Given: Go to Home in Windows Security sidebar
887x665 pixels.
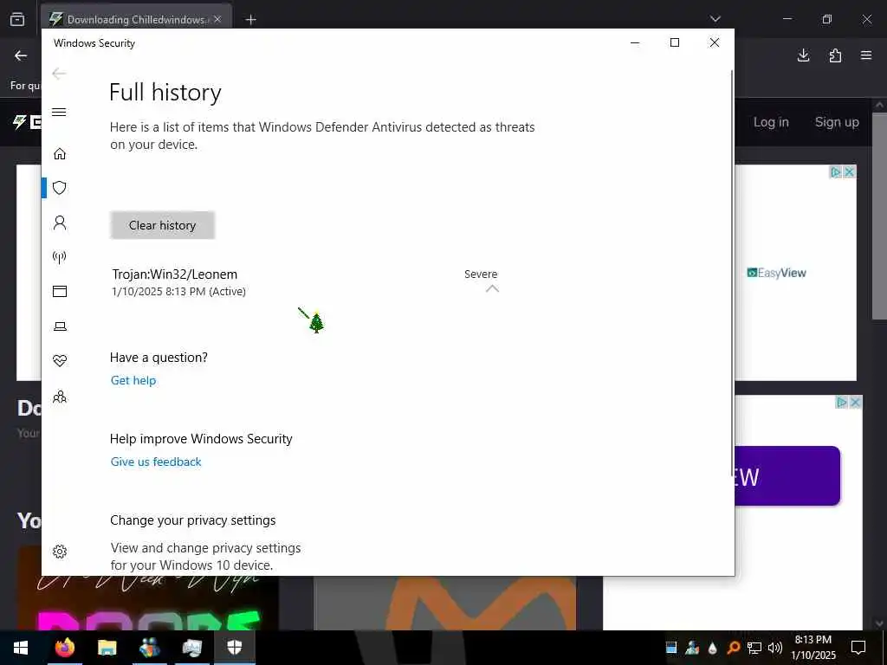Looking at the screenshot, I should click(x=60, y=154).
